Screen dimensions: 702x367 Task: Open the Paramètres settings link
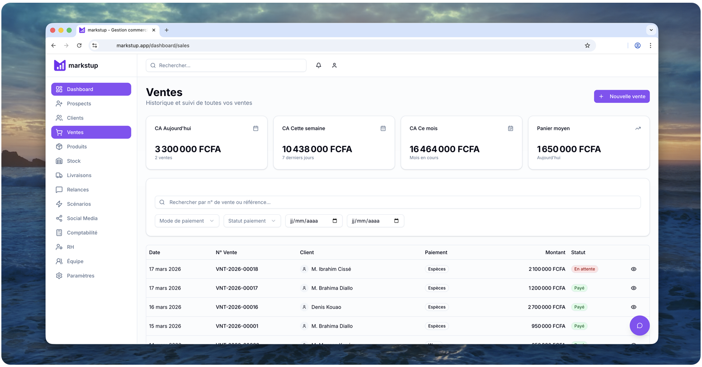[x=80, y=275]
